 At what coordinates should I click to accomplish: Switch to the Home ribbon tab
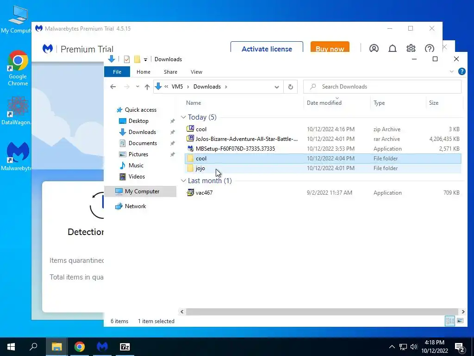click(x=143, y=72)
